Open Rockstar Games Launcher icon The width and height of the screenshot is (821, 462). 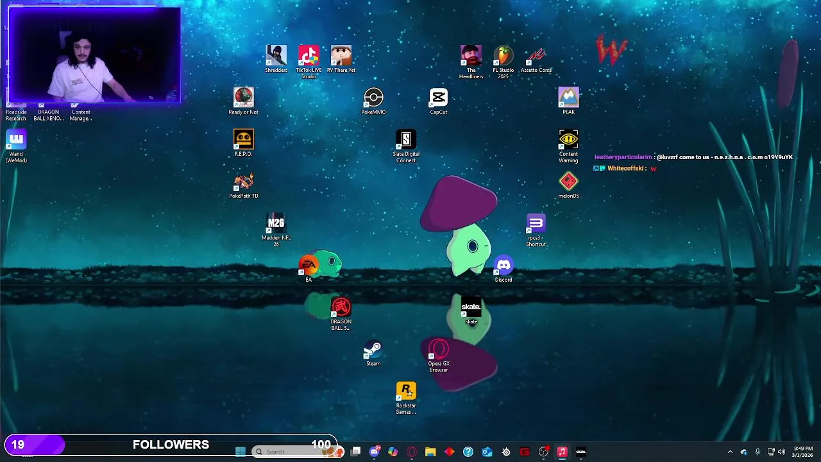point(406,398)
